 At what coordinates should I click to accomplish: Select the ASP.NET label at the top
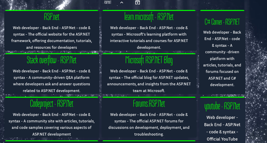click(108, 2)
